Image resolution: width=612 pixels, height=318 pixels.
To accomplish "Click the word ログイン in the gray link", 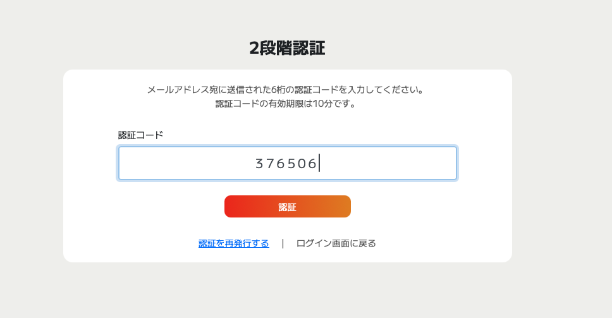I will pyautogui.click(x=311, y=243).
